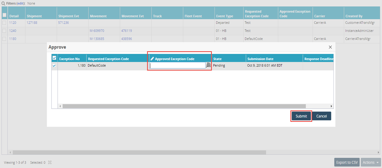Check the row 1180 checkbox in the main table
Viewport: 382px width, 168px height.
[4, 39]
